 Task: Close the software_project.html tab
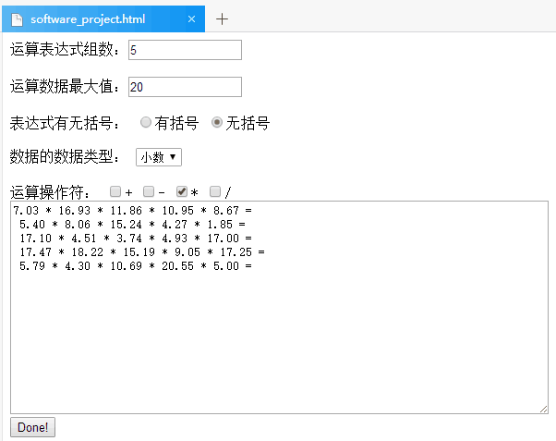pyautogui.click(x=191, y=18)
